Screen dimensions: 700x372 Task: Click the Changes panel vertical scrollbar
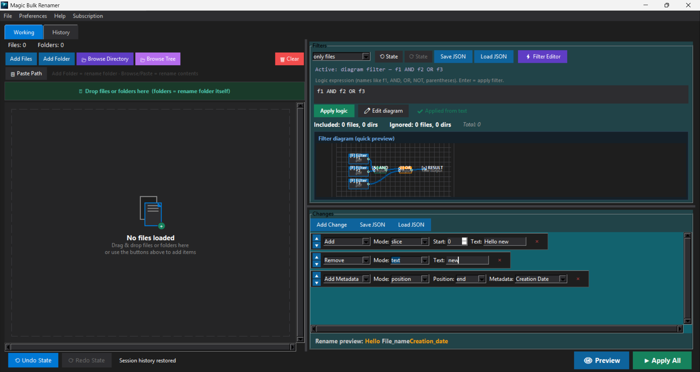click(688, 279)
